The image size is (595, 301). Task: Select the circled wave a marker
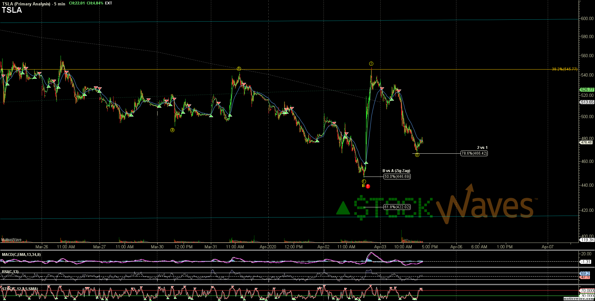172,130
